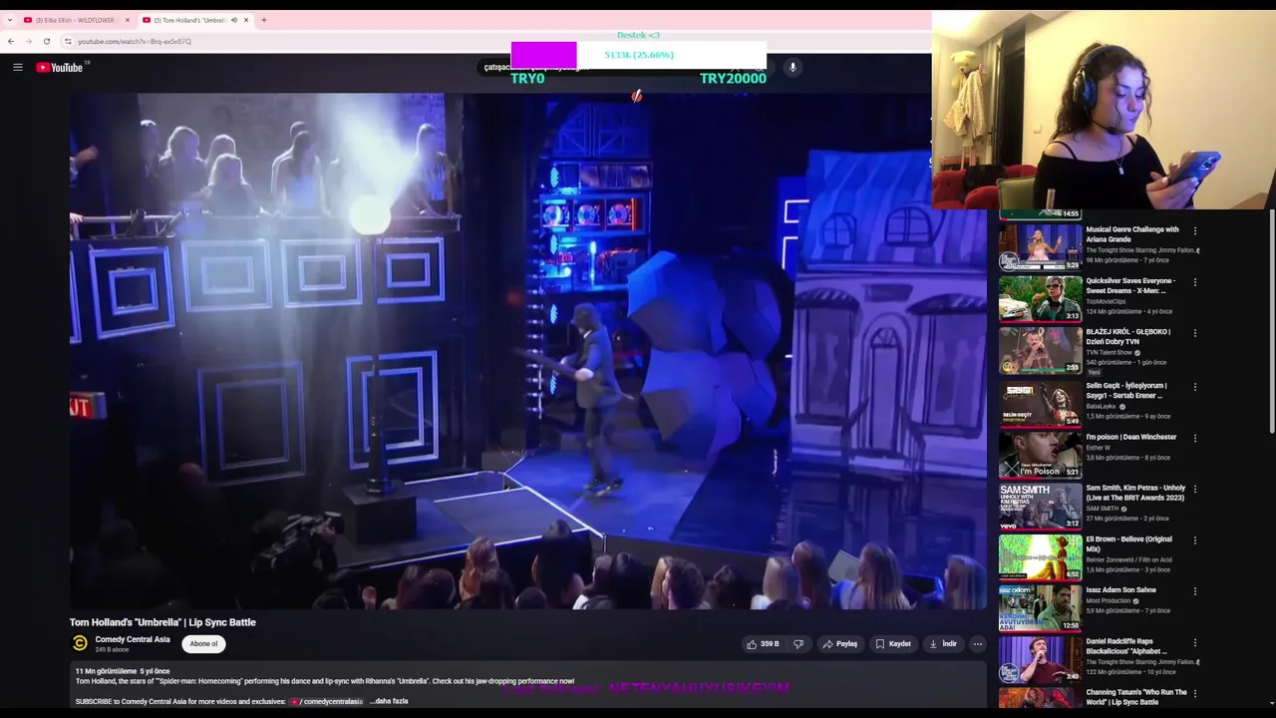
Task: Switch to Tom Holland's Umbrella tab
Action: click(194, 20)
